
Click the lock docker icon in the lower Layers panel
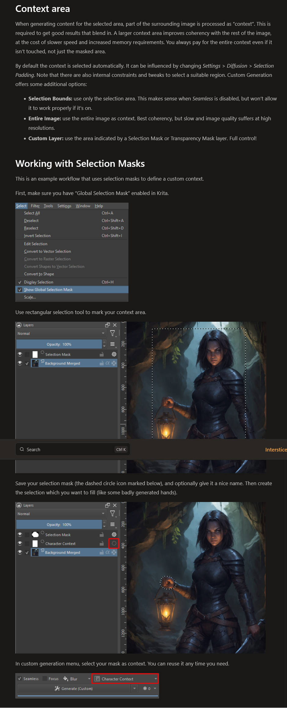coord(19,505)
